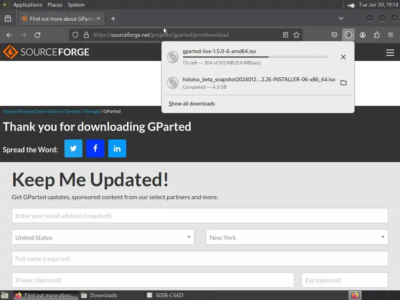The width and height of the screenshot is (400, 300).
Task: Open the Firefox application hamburger menu
Action: pos(391,35)
